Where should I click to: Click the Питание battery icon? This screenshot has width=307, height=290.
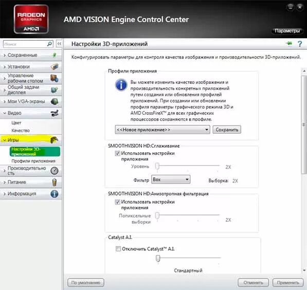coord(55,182)
